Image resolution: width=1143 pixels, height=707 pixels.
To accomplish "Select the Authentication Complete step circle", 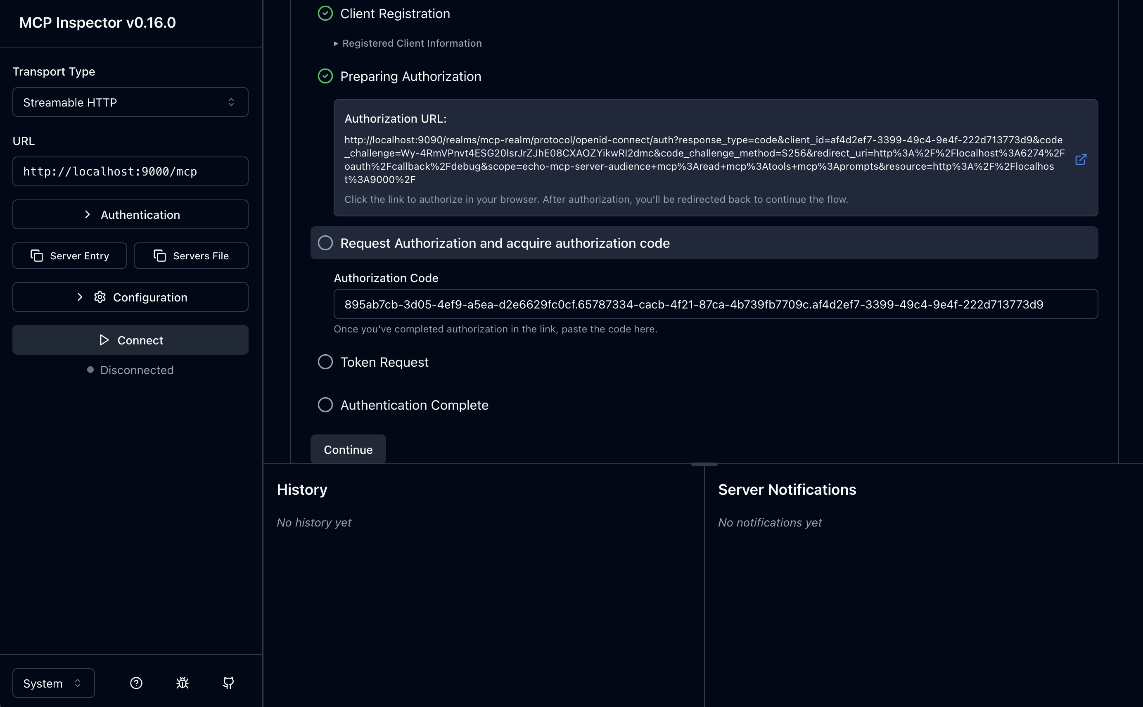I will click(x=325, y=405).
